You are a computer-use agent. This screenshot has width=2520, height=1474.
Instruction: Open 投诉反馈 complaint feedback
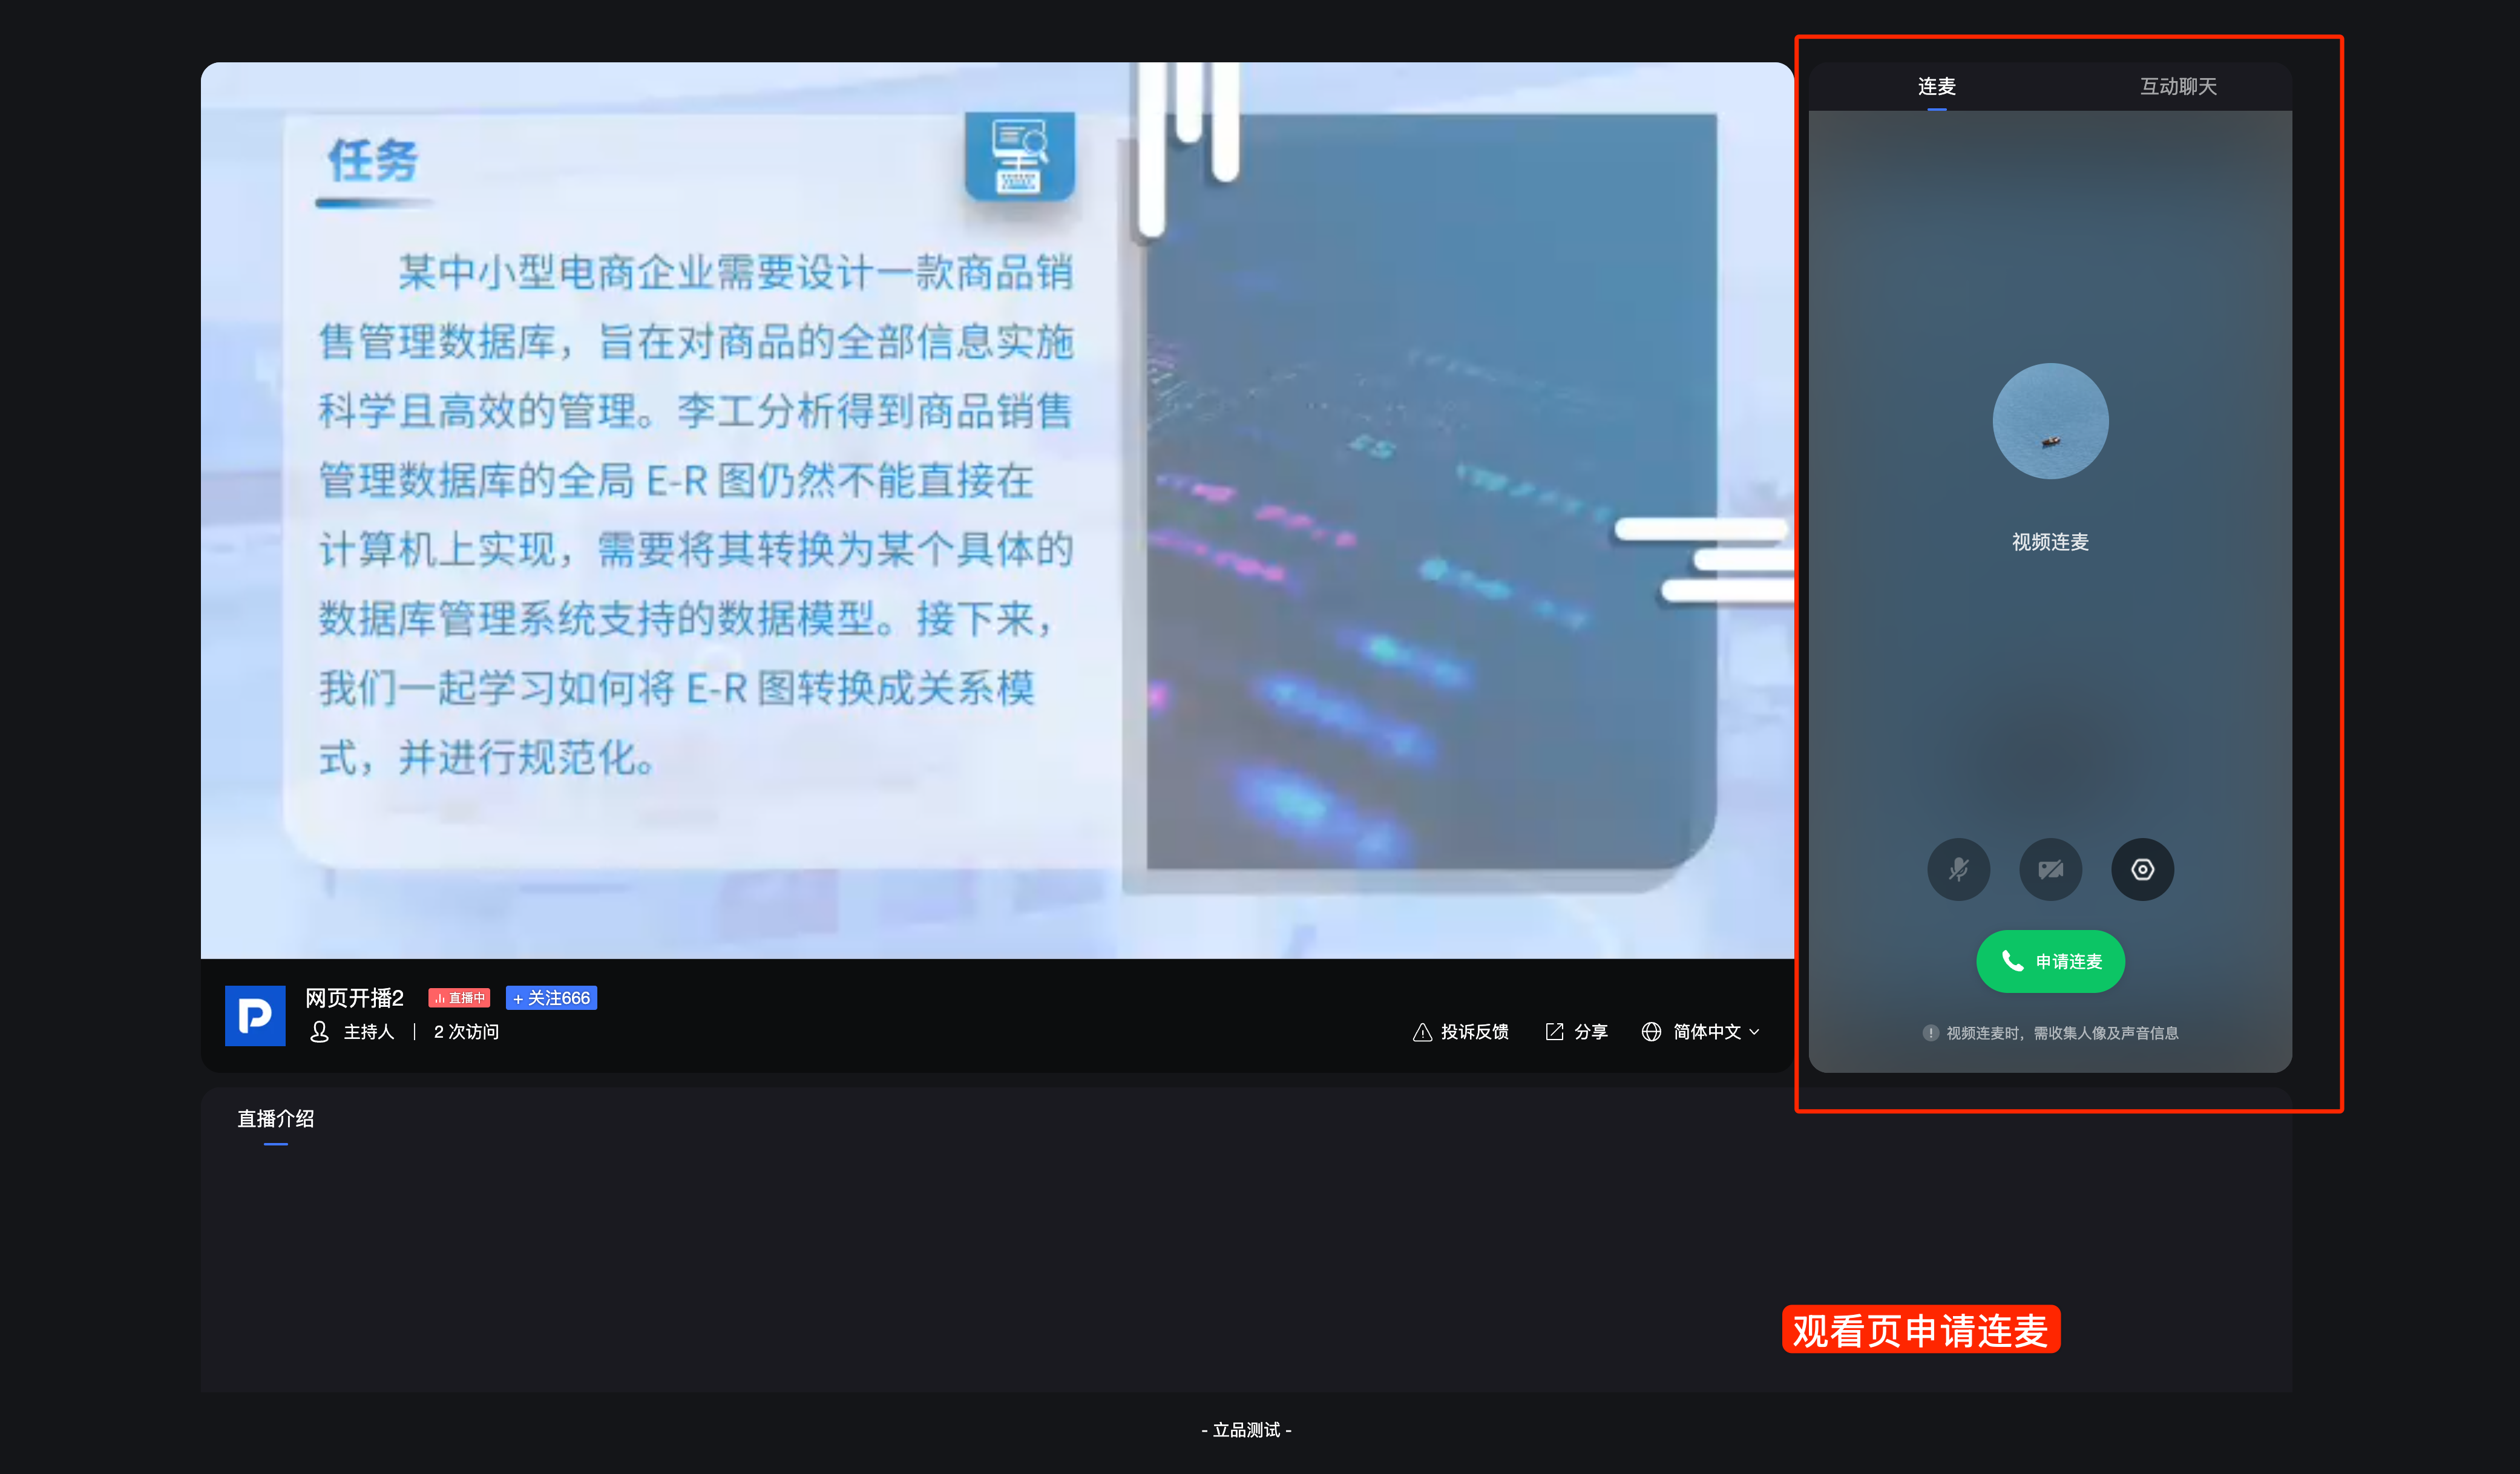(x=1460, y=1032)
